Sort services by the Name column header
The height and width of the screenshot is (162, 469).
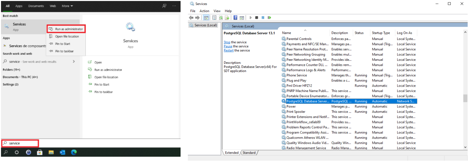pos(286,33)
